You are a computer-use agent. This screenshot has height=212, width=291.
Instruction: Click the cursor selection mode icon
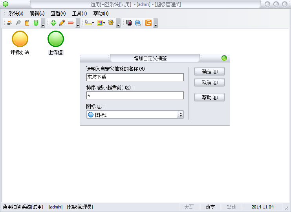88,23
